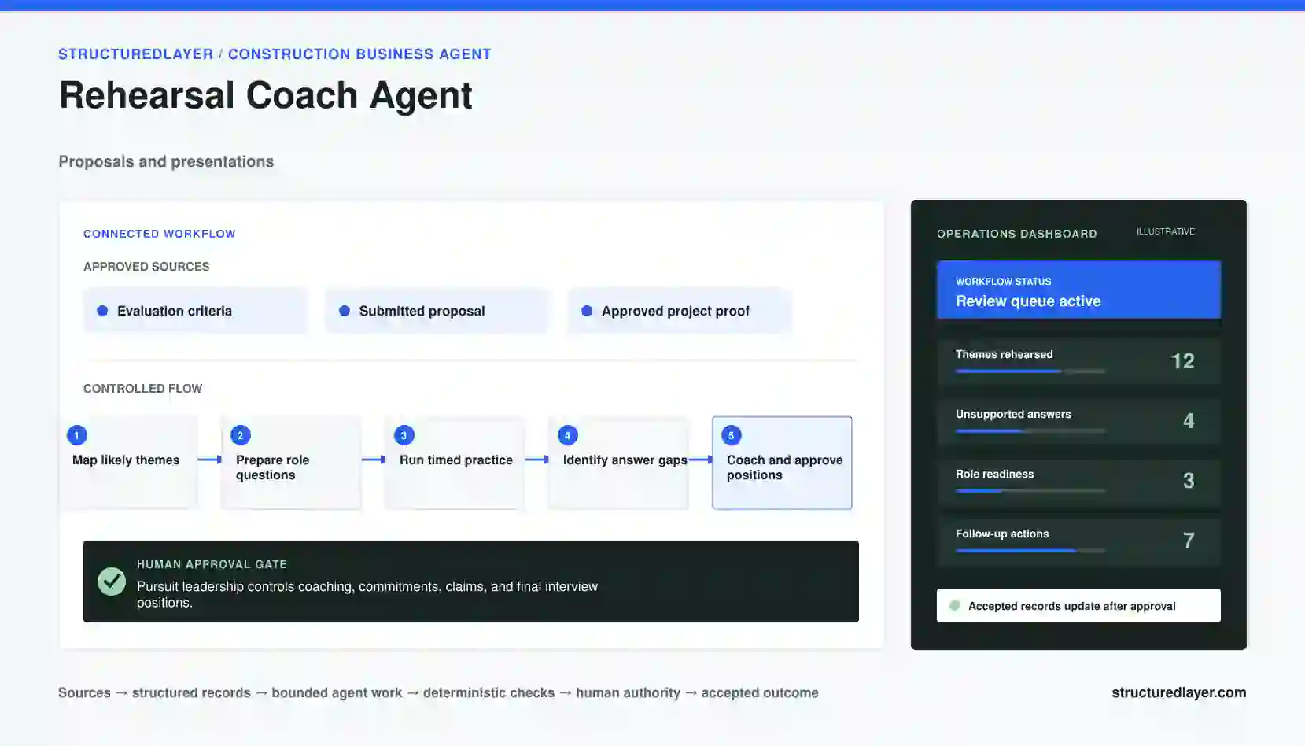Select the Evaluation criteria source chip

pos(194,311)
